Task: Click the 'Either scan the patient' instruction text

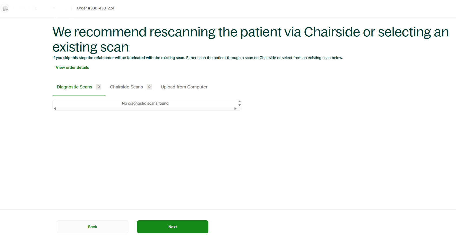Action: click(x=264, y=58)
